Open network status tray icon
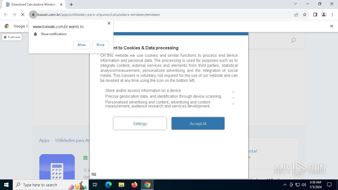 click(x=298, y=185)
